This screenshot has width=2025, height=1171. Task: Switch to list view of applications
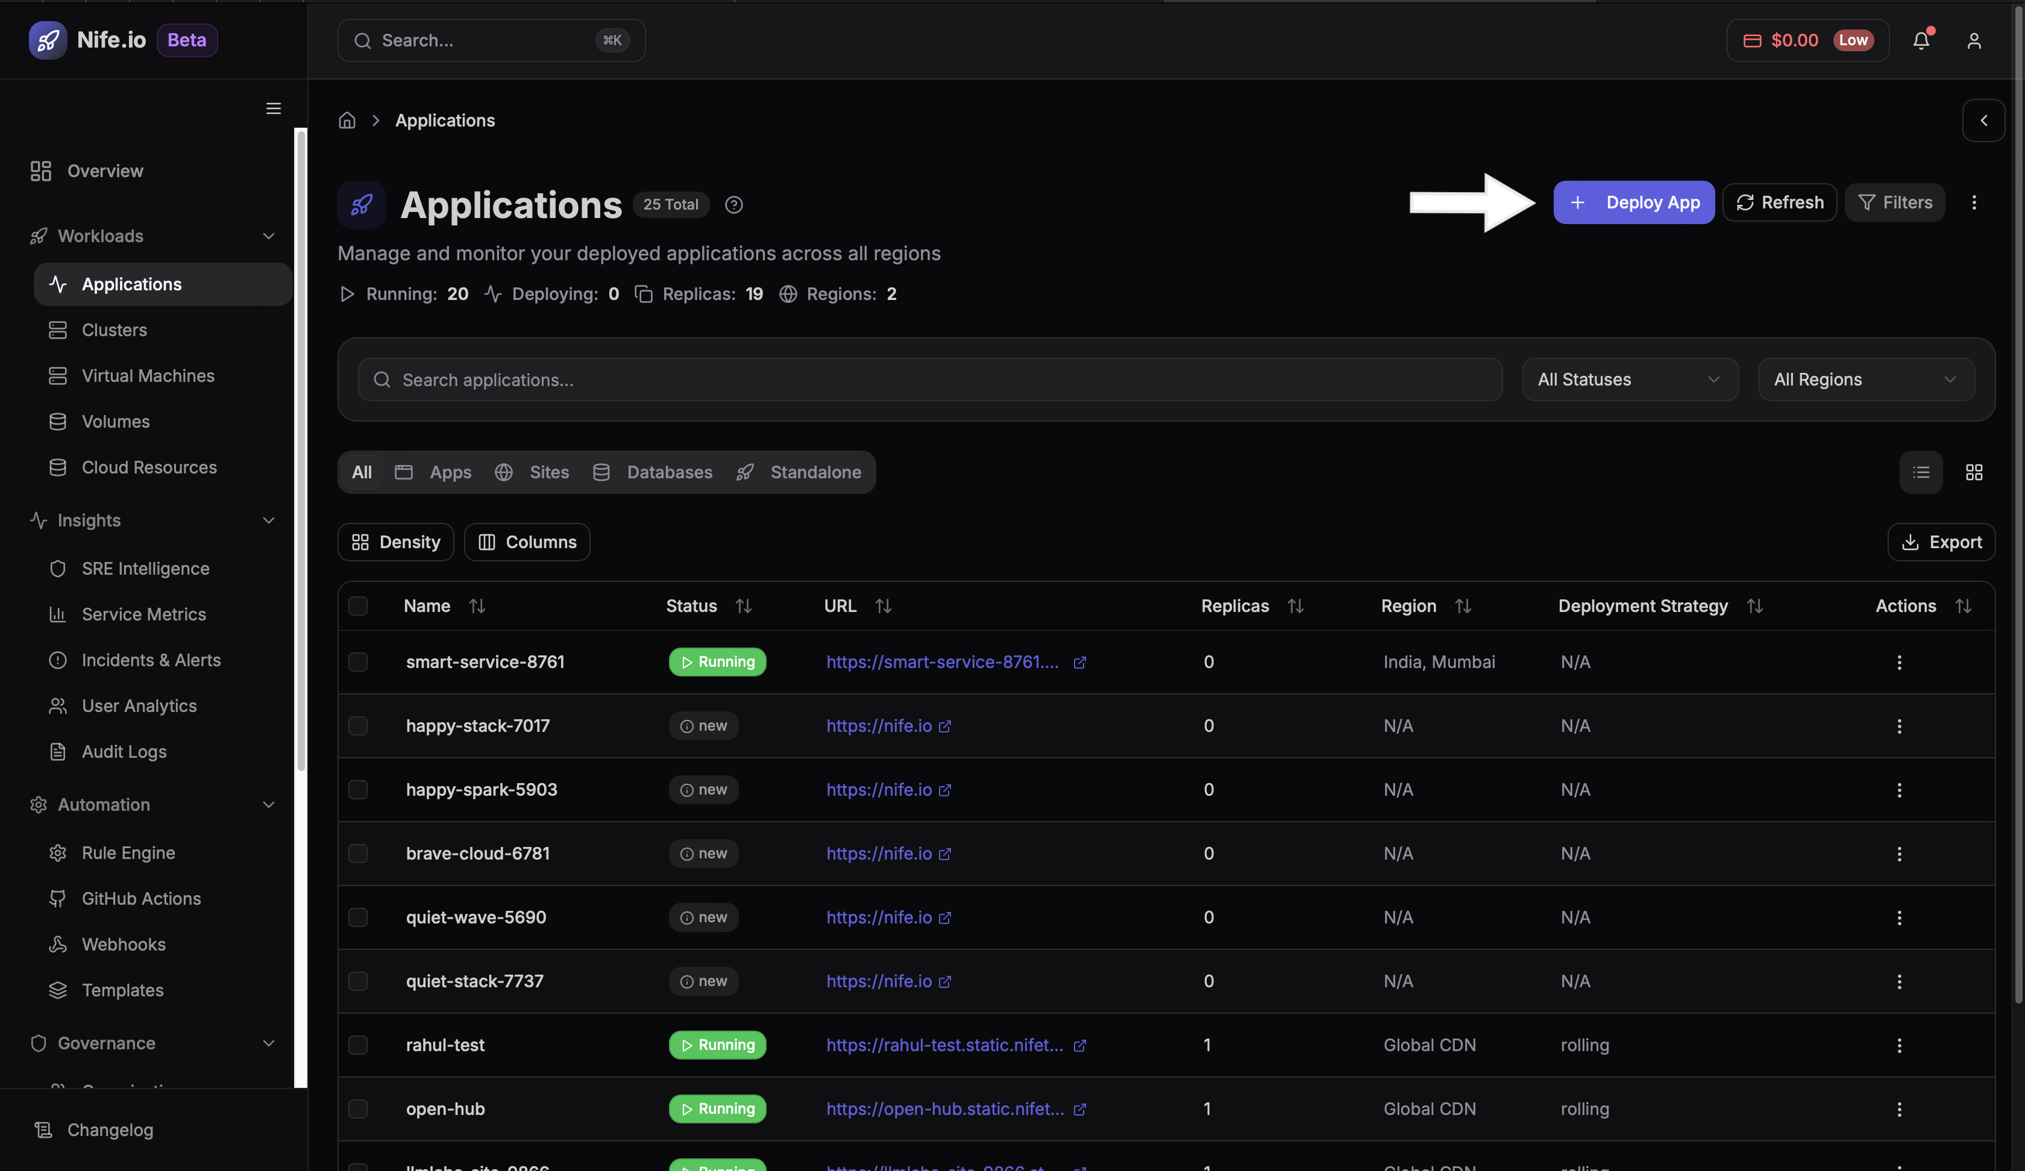coord(1921,472)
